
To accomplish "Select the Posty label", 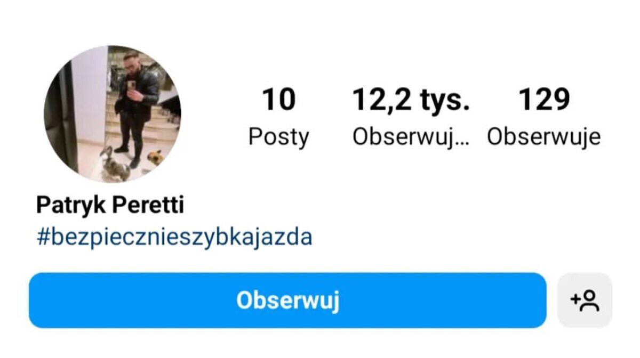I will tap(278, 137).
